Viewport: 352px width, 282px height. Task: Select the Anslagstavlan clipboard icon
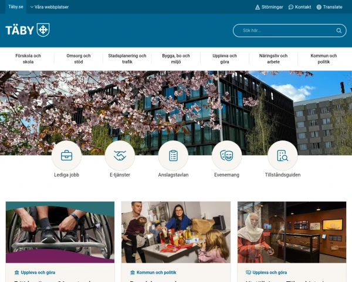[173, 155]
